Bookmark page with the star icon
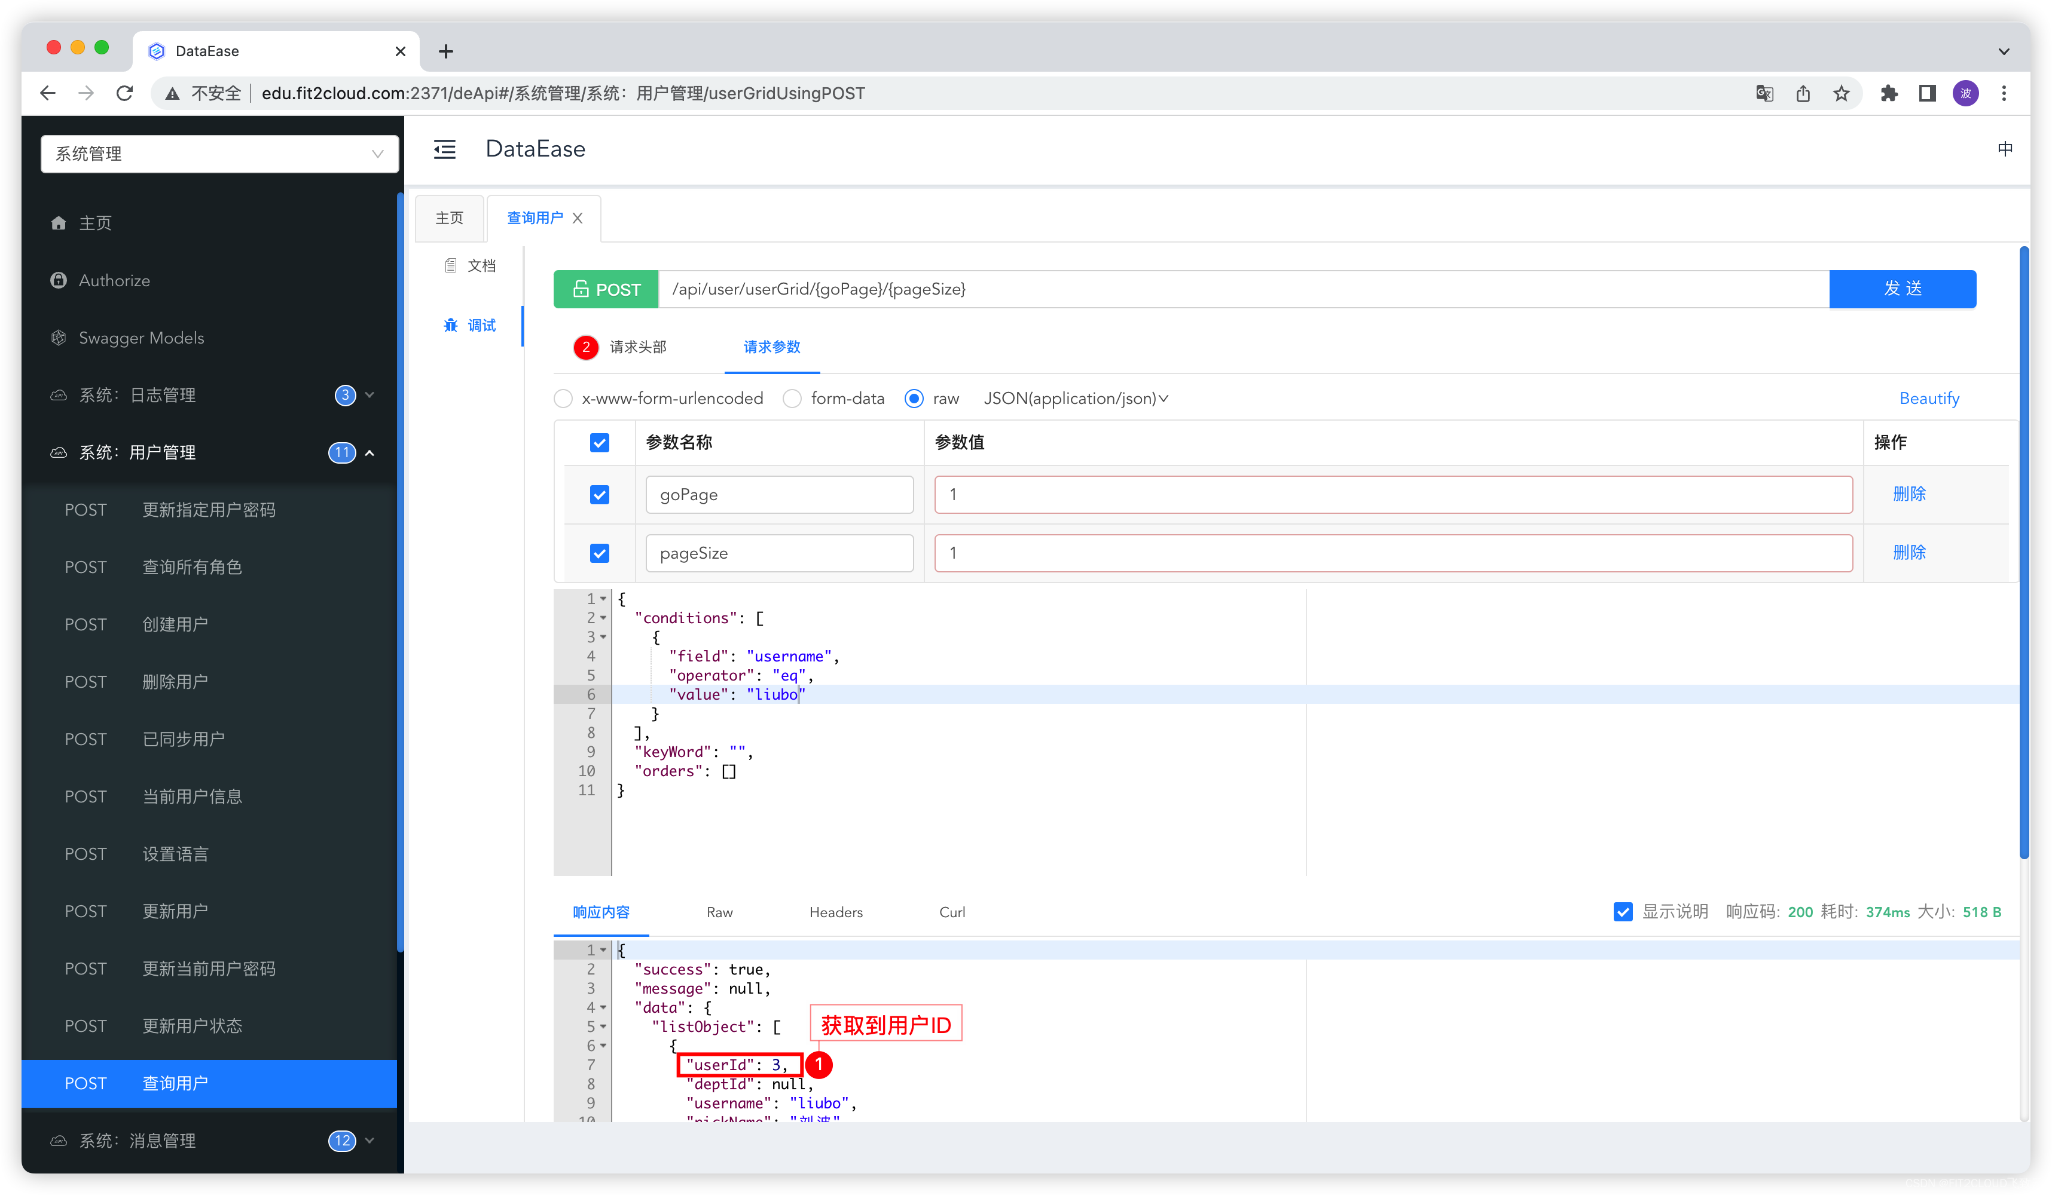The width and height of the screenshot is (2052, 1195). (x=1841, y=94)
